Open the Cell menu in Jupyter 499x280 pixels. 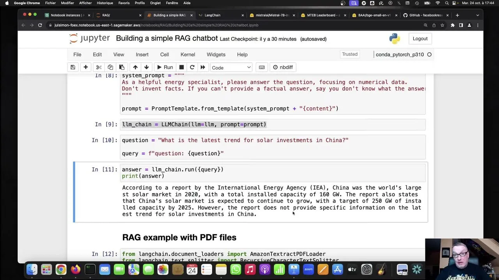click(x=165, y=54)
